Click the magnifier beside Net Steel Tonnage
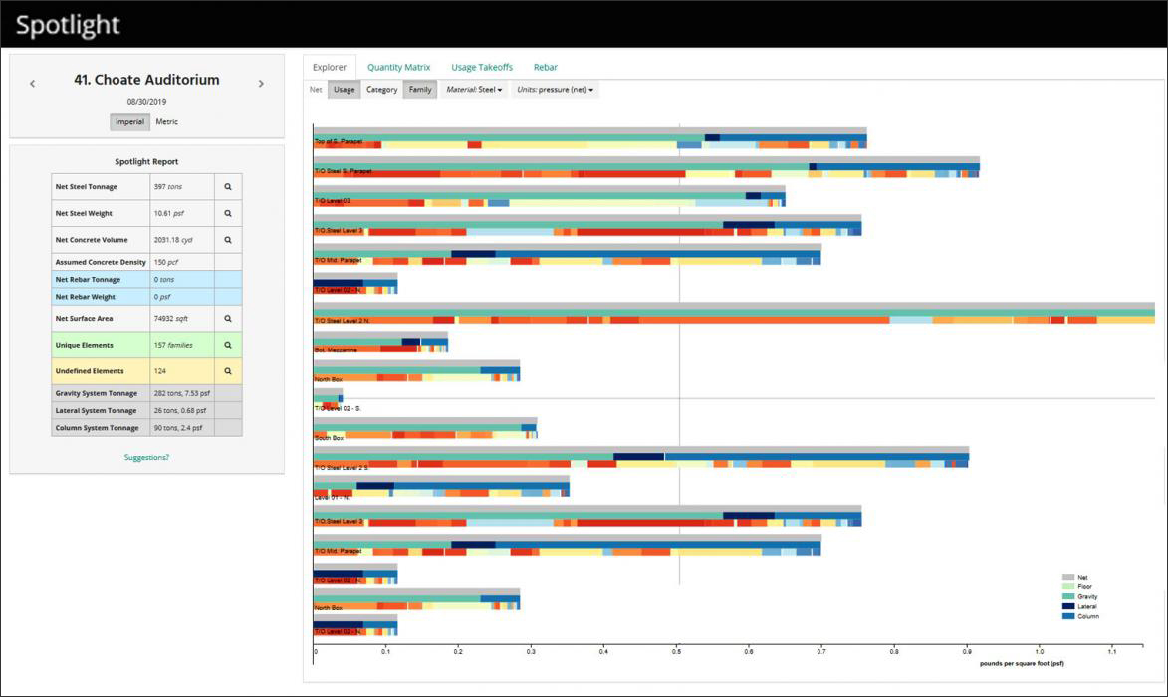 click(x=228, y=187)
